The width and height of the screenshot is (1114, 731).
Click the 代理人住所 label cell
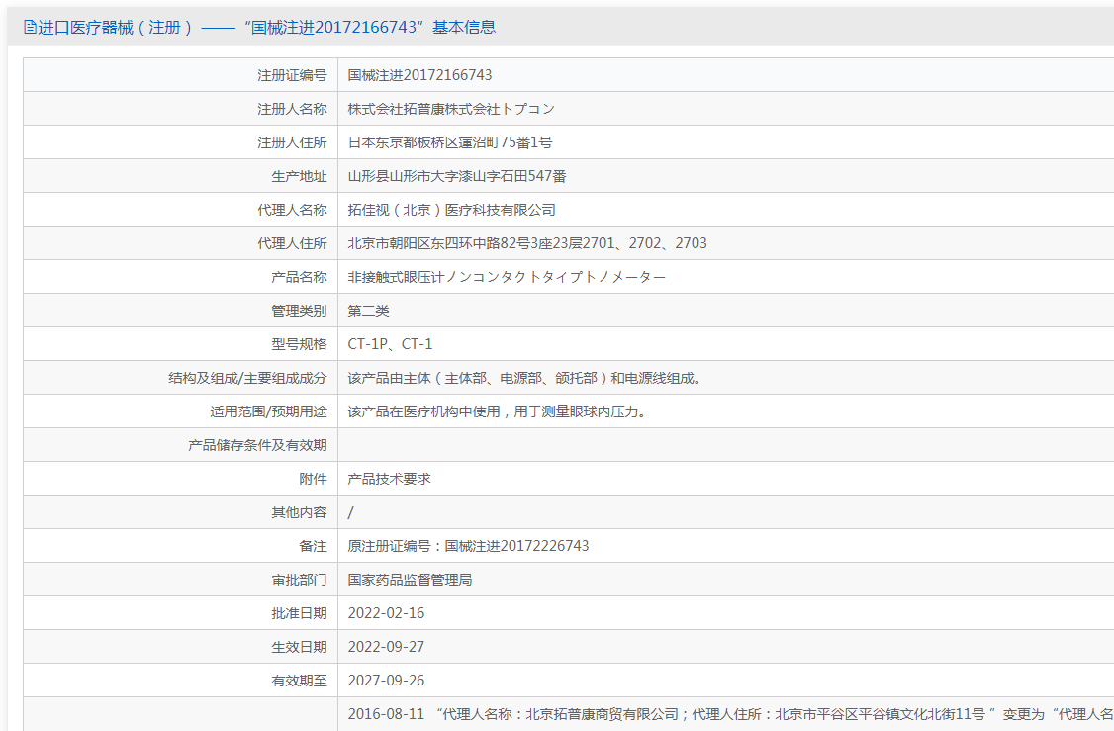[x=180, y=243]
